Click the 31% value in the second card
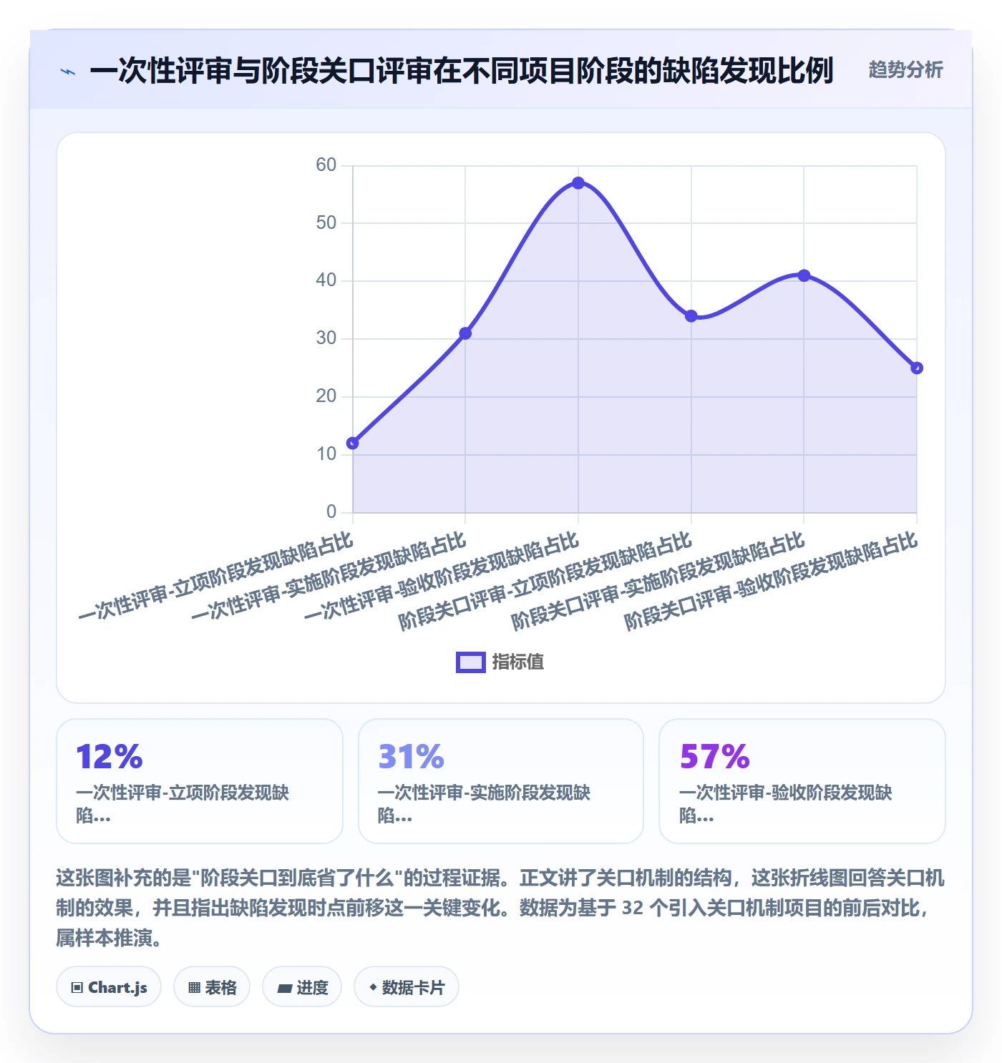 412,756
